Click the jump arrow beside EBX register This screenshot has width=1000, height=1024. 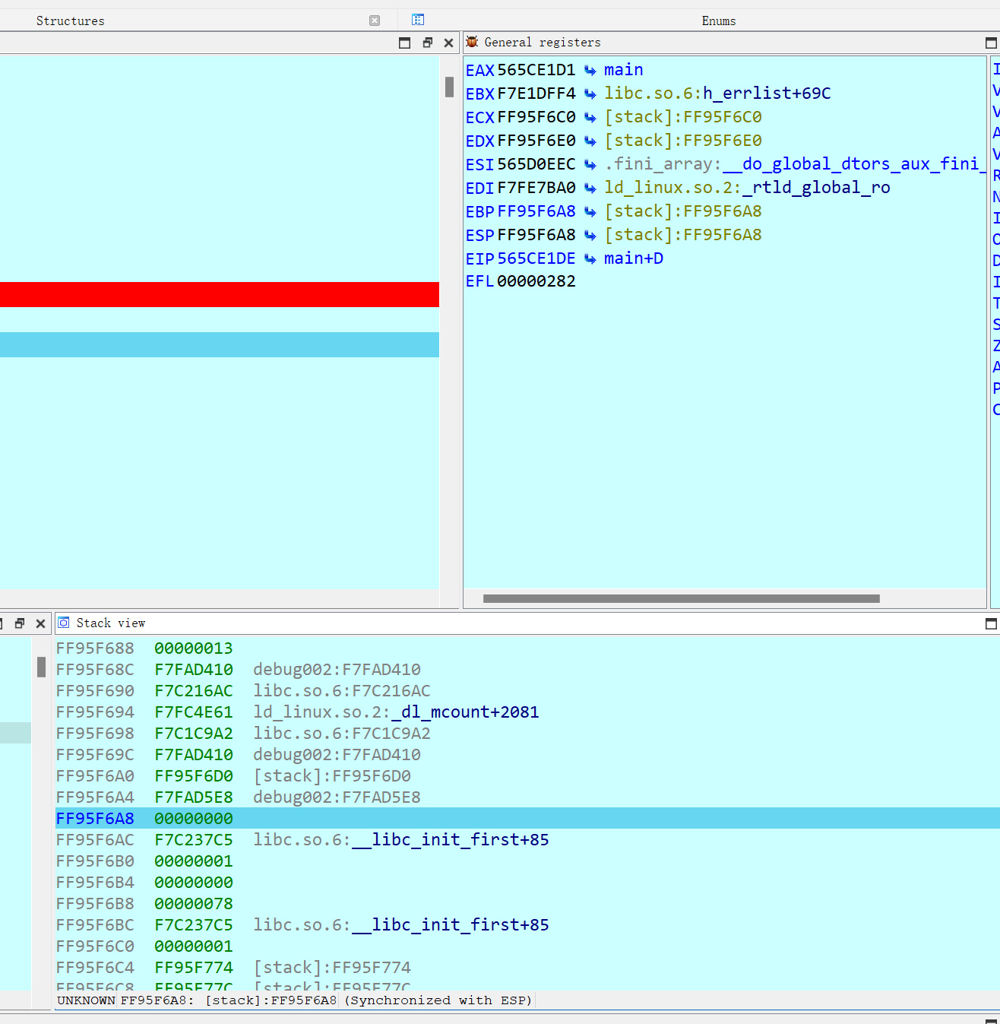pos(590,94)
